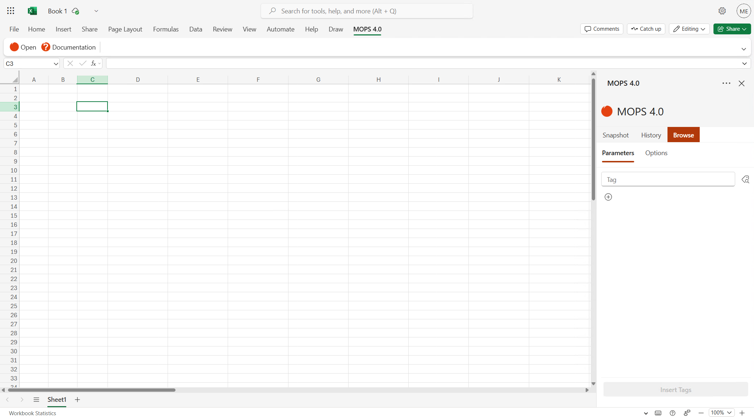Switch to the Options tab in the MOPS panel
Image resolution: width=754 pixels, height=417 pixels.
click(x=656, y=153)
